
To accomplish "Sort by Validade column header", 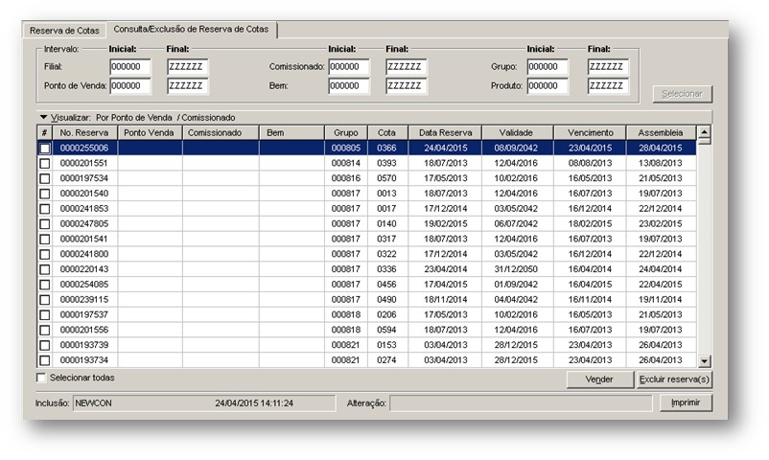I will (518, 133).
